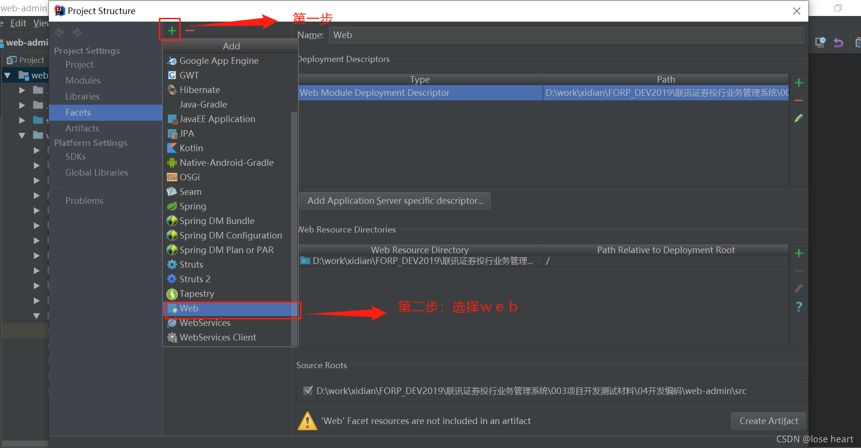861x448 pixels.
Task: Toggle the web-admin\src source root checkbox
Action: point(308,391)
